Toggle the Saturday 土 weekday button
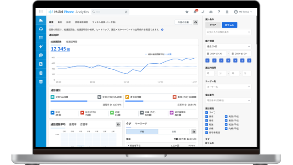The image size is (293, 165). pyautogui.click(x=249, y=60)
